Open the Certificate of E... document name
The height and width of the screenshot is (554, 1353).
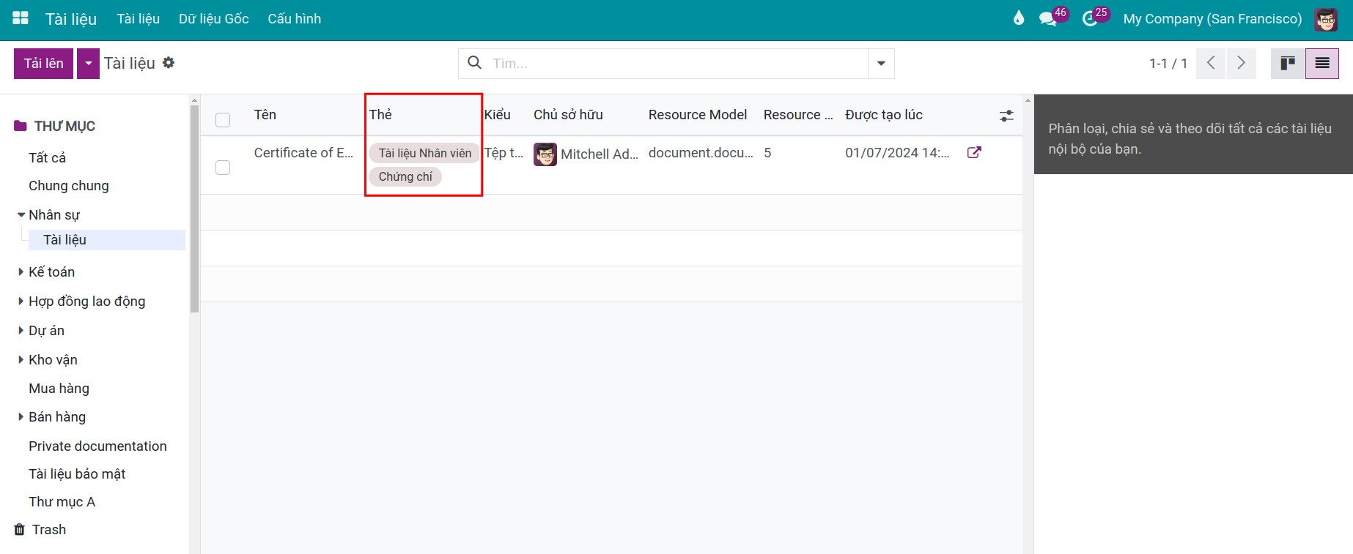pyautogui.click(x=303, y=153)
